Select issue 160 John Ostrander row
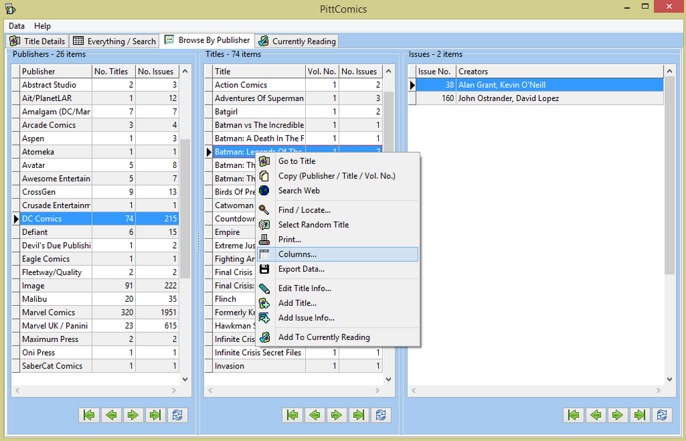This screenshot has width=686, height=441. pyautogui.click(x=536, y=98)
